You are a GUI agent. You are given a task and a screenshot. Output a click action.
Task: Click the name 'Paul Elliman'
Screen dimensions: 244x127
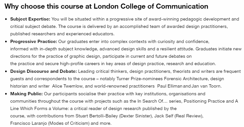point(170,86)
